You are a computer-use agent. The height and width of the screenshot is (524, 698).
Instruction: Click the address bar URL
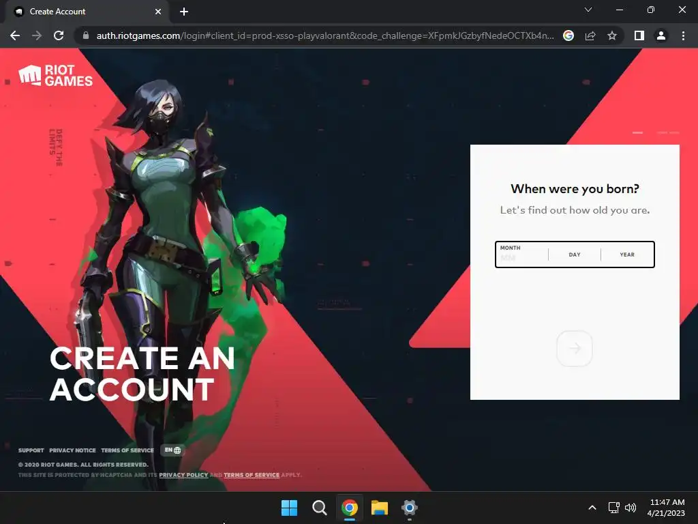(x=325, y=35)
